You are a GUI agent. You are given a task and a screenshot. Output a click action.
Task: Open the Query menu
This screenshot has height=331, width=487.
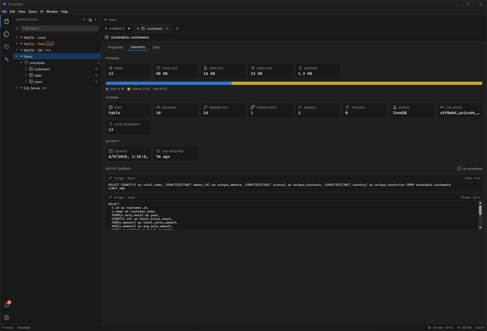click(33, 12)
